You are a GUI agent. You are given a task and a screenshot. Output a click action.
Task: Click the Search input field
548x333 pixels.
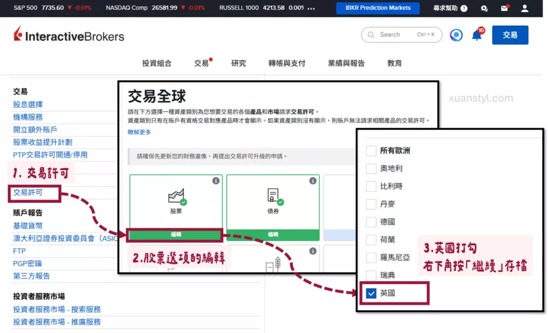click(401, 35)
